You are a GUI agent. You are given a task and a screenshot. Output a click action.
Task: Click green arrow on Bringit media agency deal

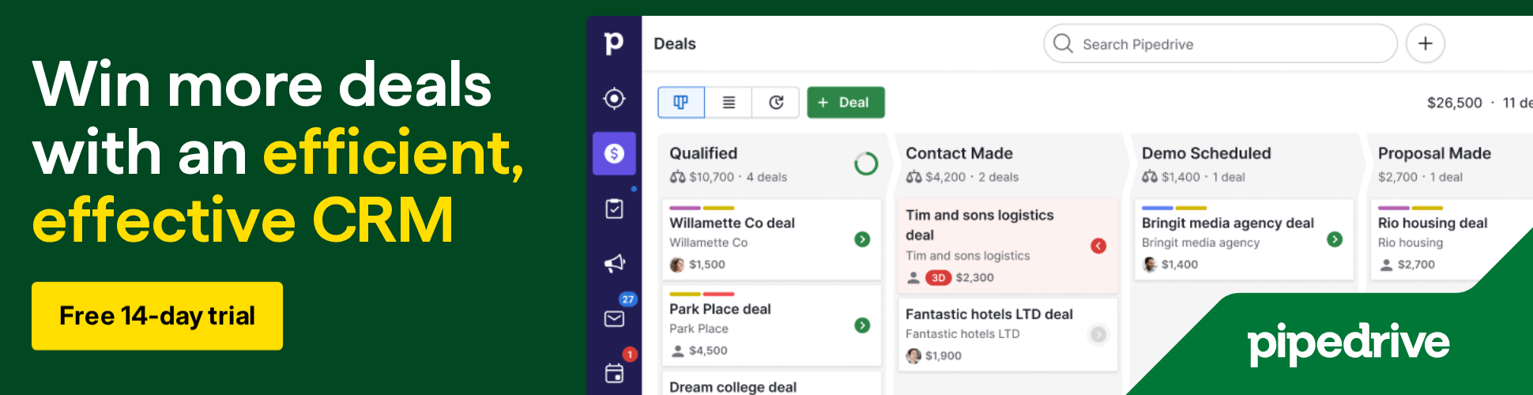(x=1335, y=239)
